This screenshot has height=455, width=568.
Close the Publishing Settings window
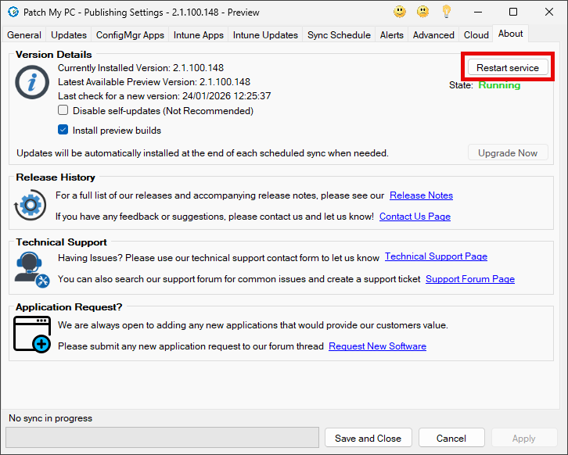point(548,12)
